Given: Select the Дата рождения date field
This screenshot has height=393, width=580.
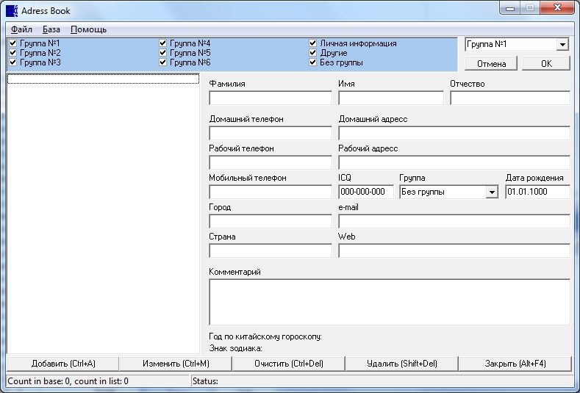Looking at the screenshot, I should [537, 192].
